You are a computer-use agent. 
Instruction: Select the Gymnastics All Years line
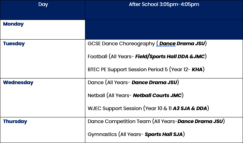(136, 134)
